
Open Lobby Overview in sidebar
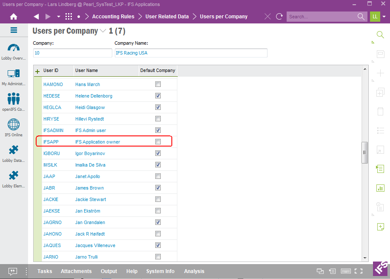pos(14,51)
